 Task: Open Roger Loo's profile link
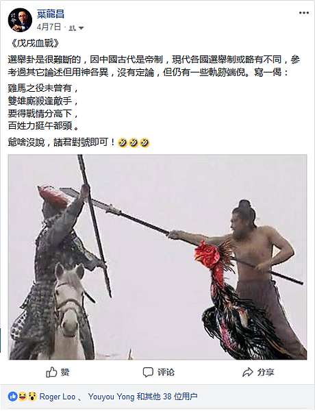tap(58, 397)
